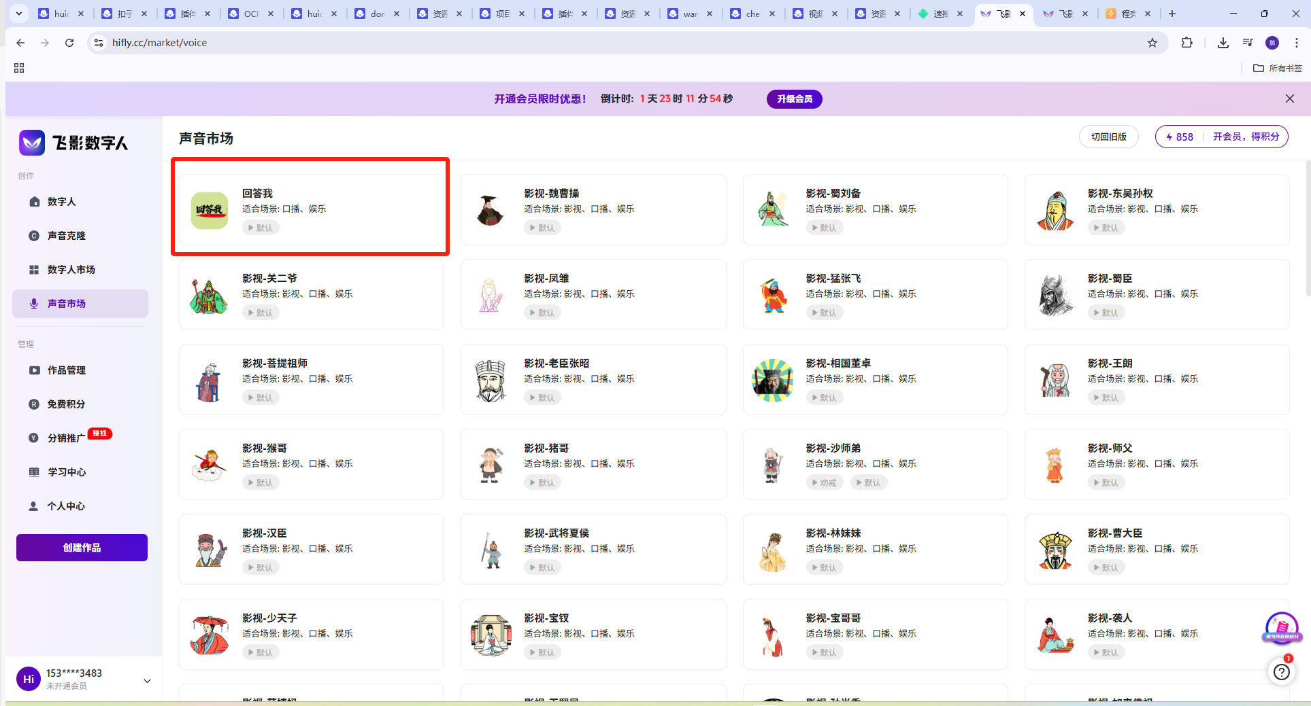
Task: Expand the account menu chevron beside 153****3483
Action: click(x=147, y=680)
